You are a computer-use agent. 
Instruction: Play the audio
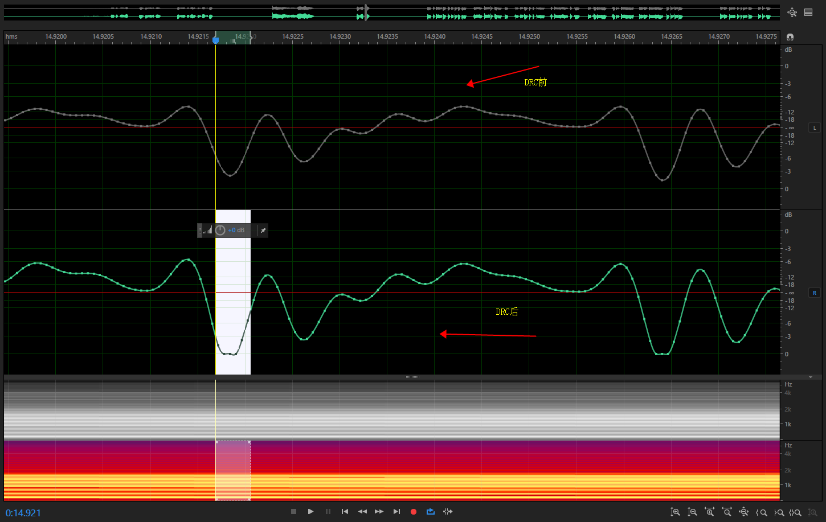pos(310,512)
